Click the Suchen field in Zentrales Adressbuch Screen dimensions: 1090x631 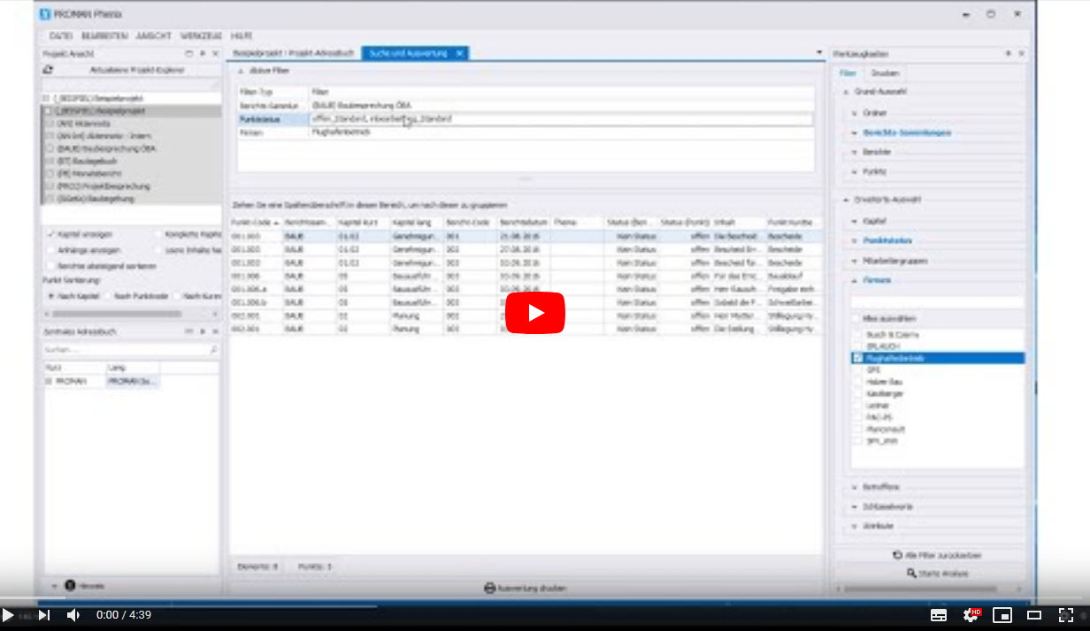click(x=131, y=350)
